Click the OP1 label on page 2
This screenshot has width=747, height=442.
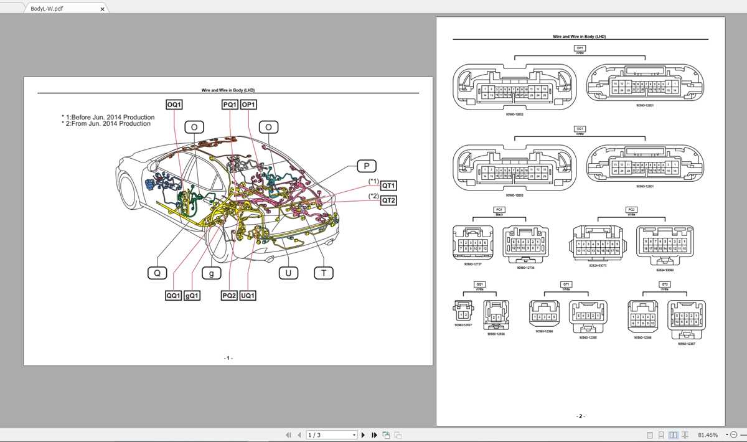point(580,47)
